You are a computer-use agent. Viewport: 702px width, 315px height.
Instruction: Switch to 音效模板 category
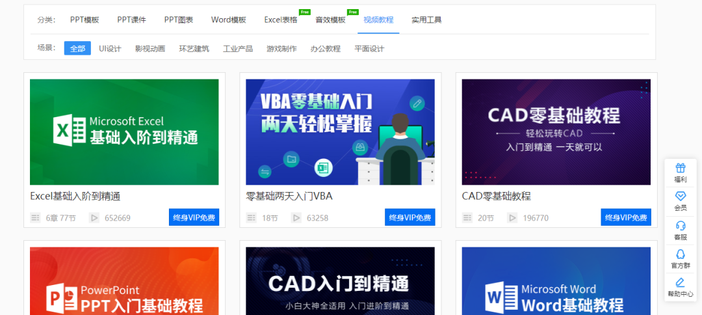[330, 20]
